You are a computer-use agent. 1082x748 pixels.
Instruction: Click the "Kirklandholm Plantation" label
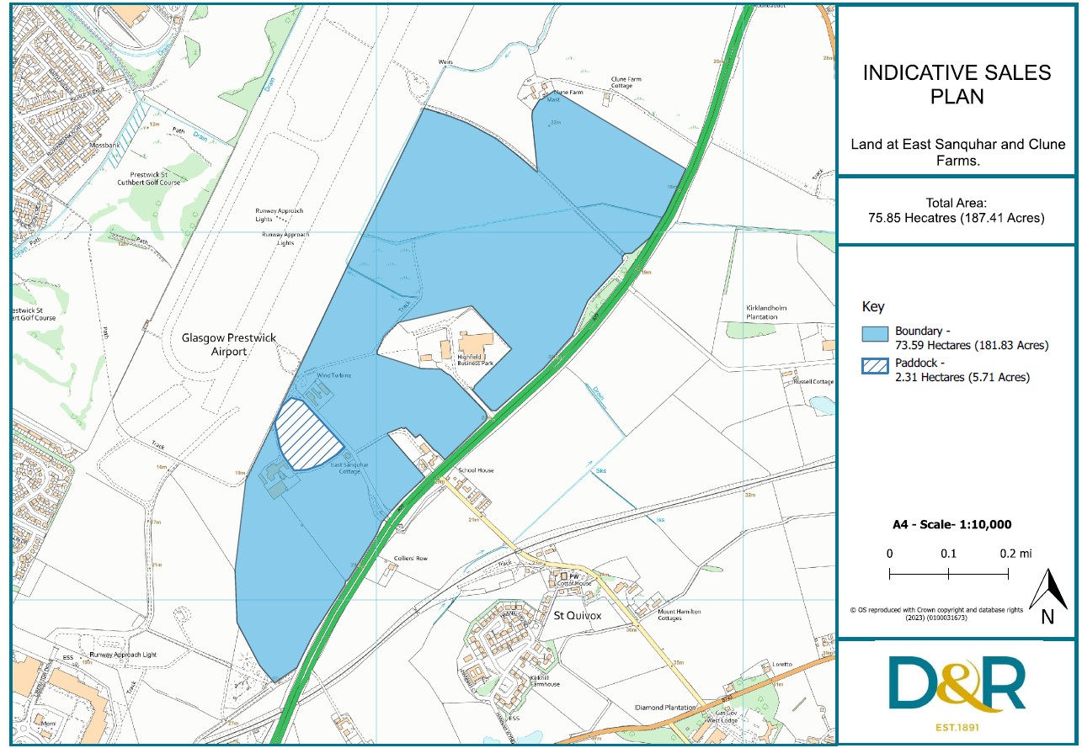coord(766,312)
